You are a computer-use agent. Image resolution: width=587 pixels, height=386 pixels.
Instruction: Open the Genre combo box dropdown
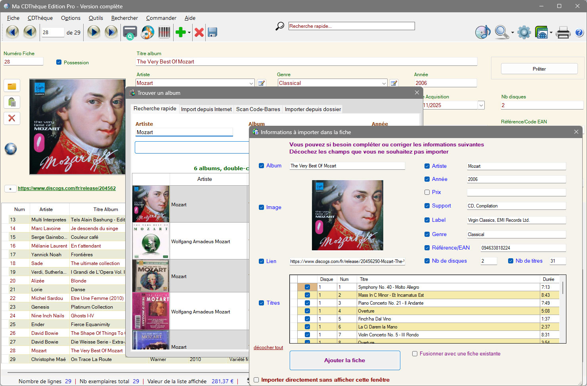point(384,83)
